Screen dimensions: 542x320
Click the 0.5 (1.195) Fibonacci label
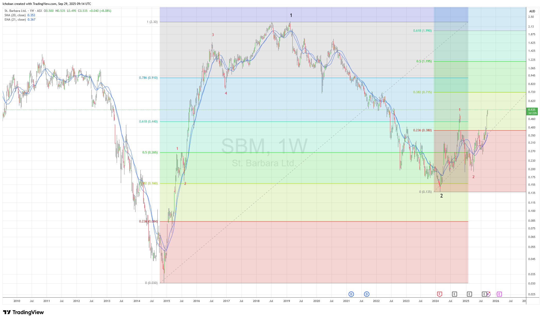[x=424, y=61]
